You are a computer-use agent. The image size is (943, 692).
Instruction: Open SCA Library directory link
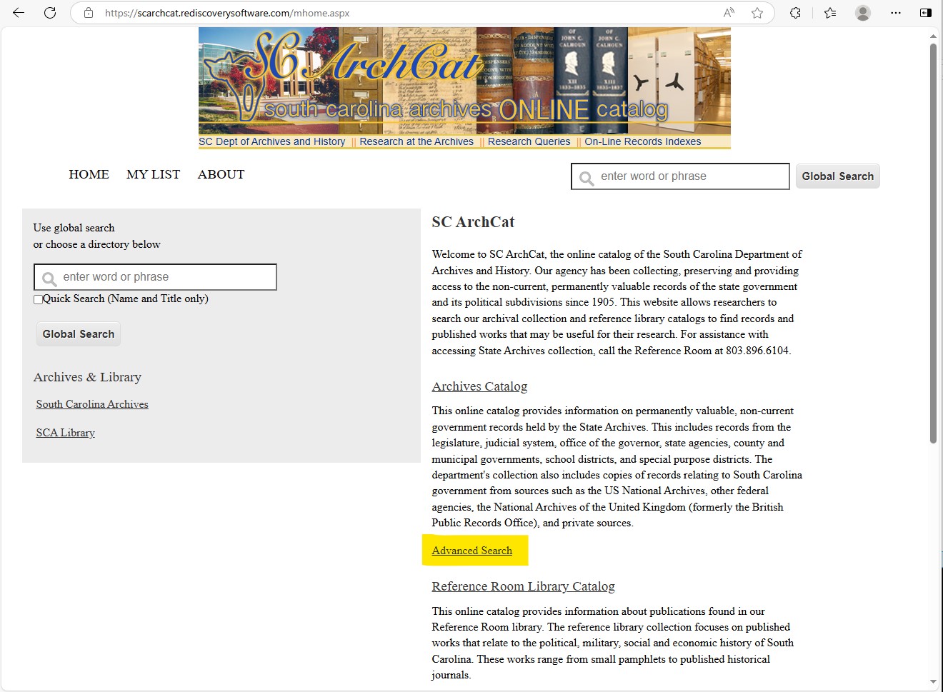(x=66, y=433)
